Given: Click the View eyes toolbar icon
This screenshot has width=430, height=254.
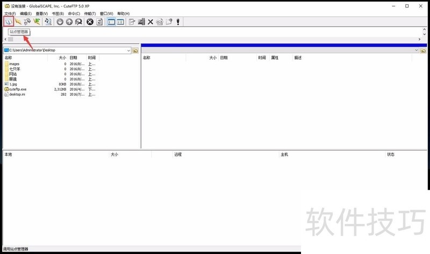Looking at the screenshot, I should 160,21.
